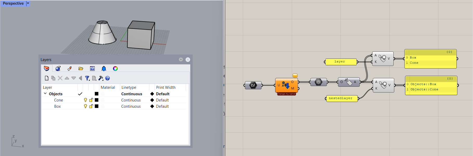This screenshot has width=473, height=156.
Task: Toggle the Box layer lock
Action: tap(91, 106)
